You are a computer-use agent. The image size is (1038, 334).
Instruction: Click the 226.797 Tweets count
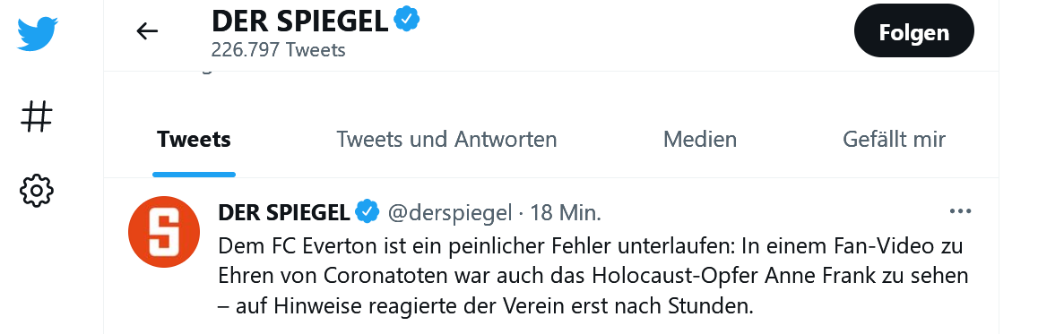pos(278,50)
